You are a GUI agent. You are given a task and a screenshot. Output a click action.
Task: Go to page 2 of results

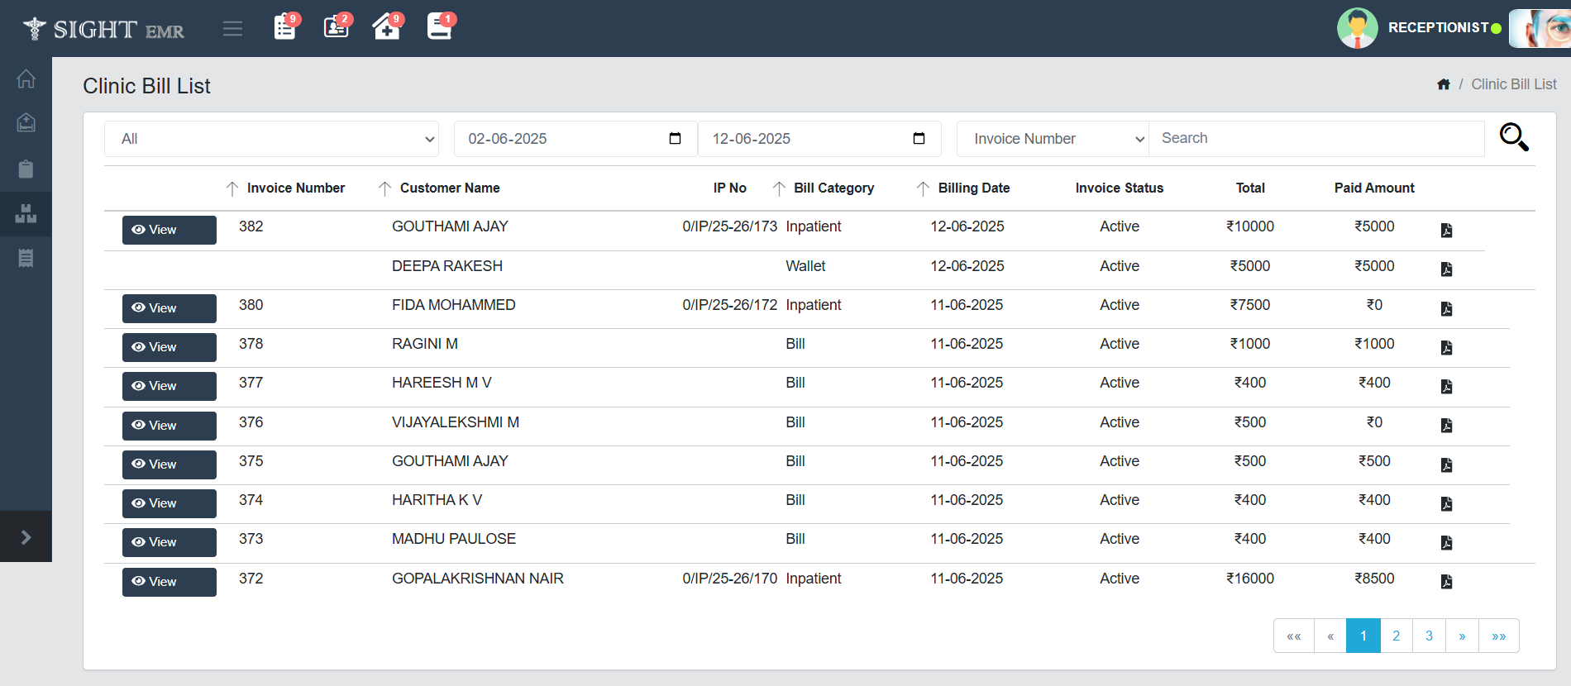click(1396, 636)
